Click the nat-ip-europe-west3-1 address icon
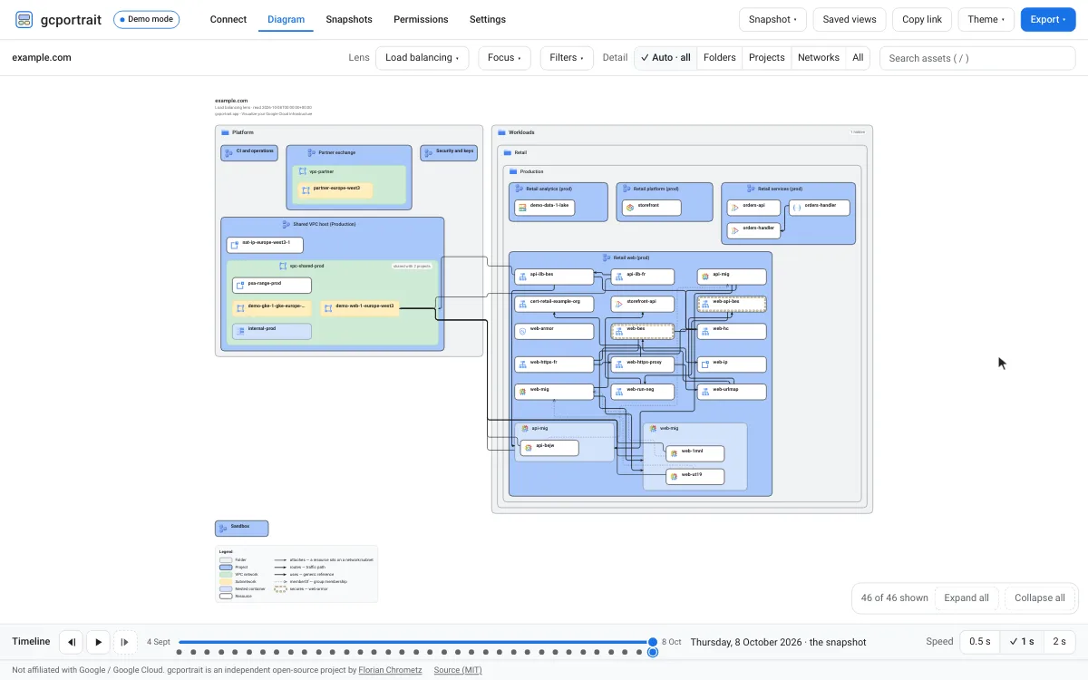 tap(235, 244)
